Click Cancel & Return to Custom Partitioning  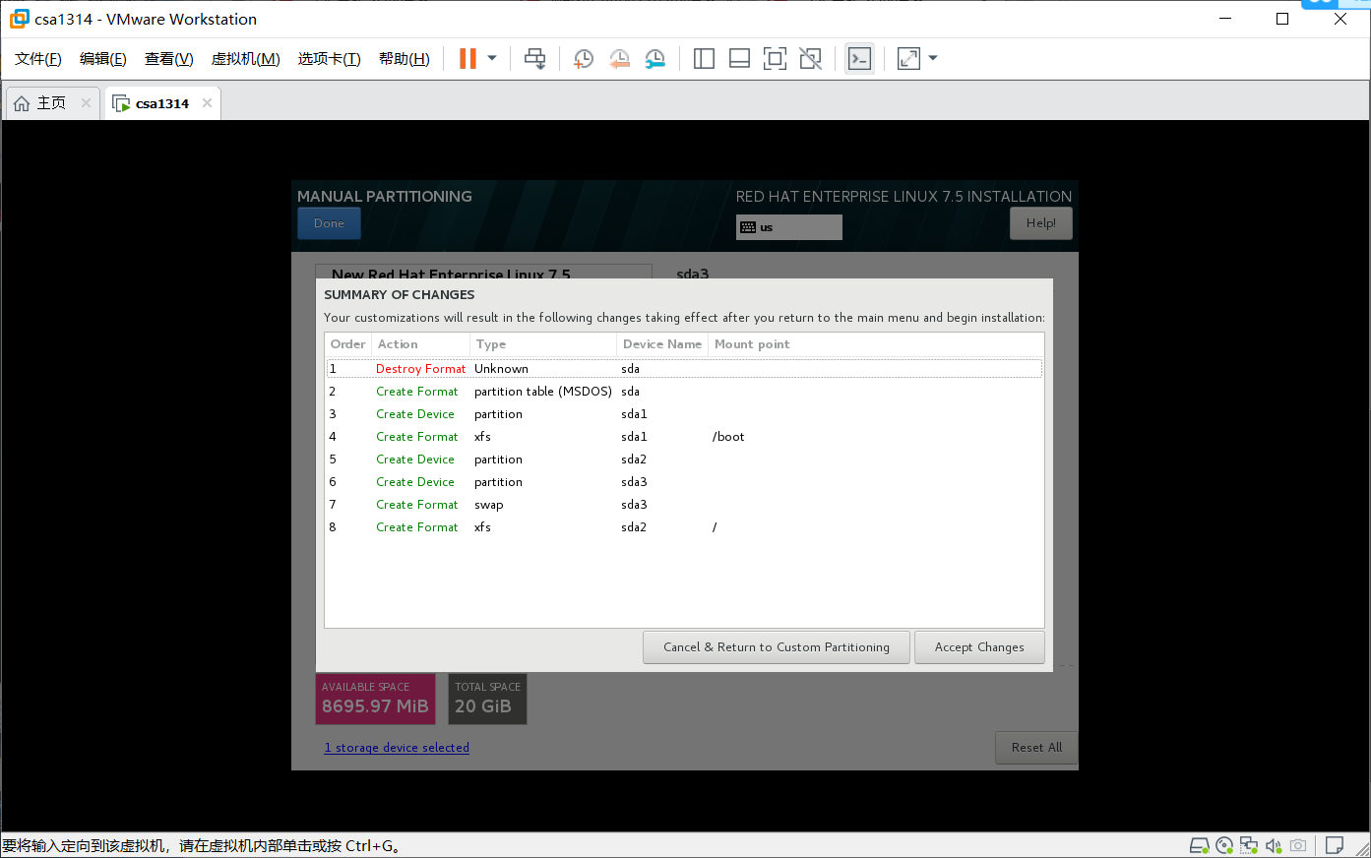click(776, 647)
